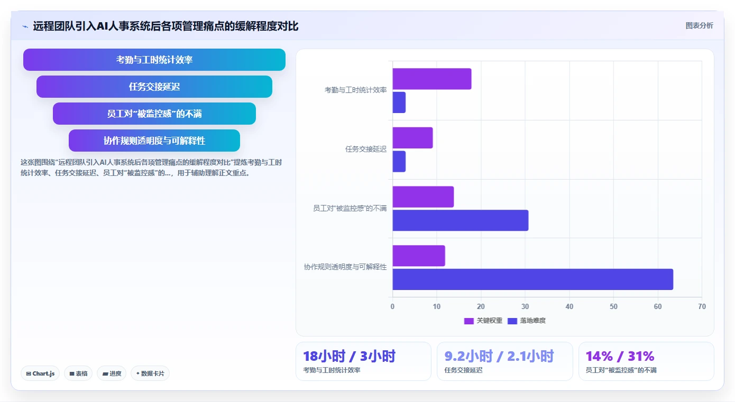
Task: Click the 图表分析 label in the header
Action: click(699, 25)
